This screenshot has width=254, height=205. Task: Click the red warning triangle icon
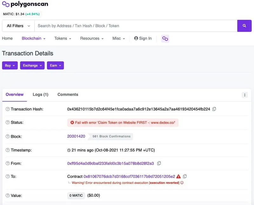pos(178,176)
